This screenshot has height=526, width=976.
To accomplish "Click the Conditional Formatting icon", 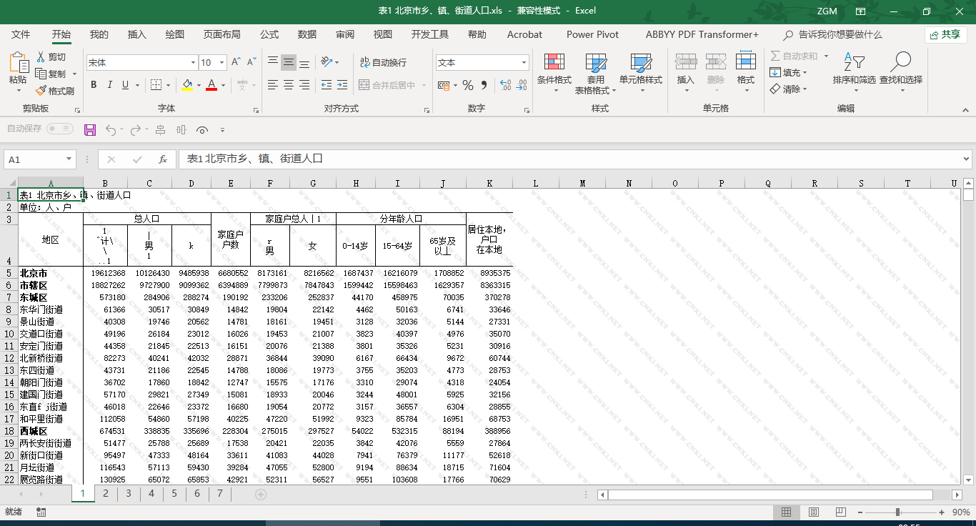I will [x=554, y=62].
